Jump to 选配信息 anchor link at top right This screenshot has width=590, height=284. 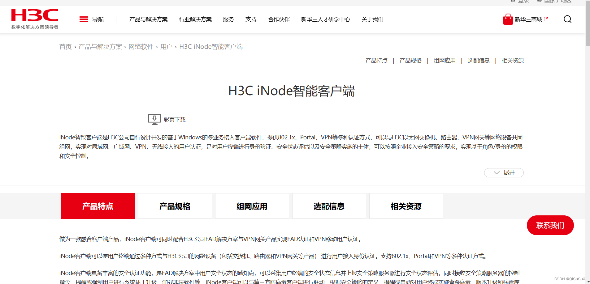click(x=479, y=61)
